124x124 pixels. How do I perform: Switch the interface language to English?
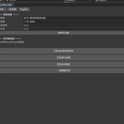pos(24,9)
